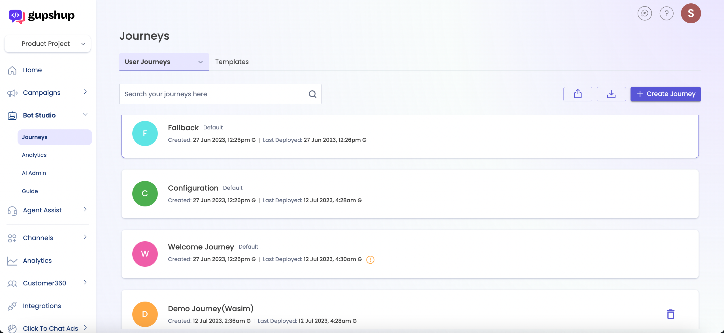
Task: Open AI Admin under Bot Studio
Action: [x=34, y=173]
